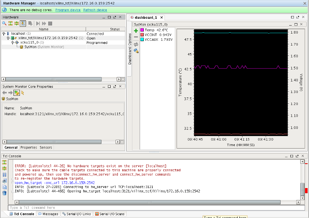Viewport: 309px width, 218px height.
Task: Toggle auto-update properties icon
Action: (17, 93)
